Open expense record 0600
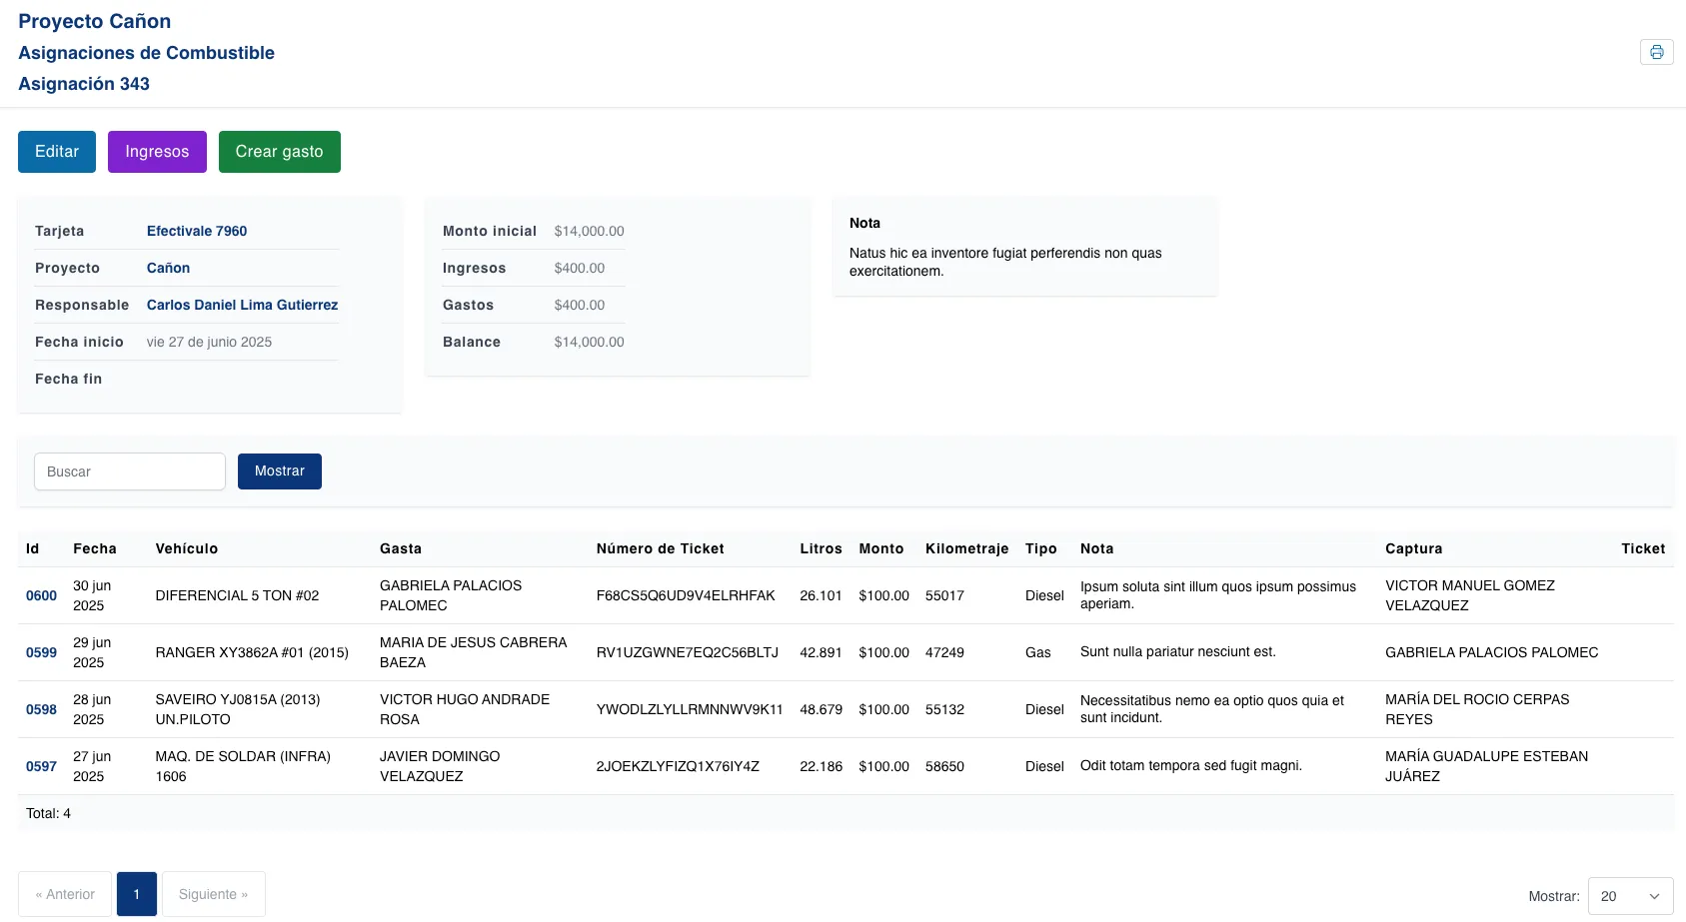Screen dimensions: 1686x922 (x=41, y=595)
